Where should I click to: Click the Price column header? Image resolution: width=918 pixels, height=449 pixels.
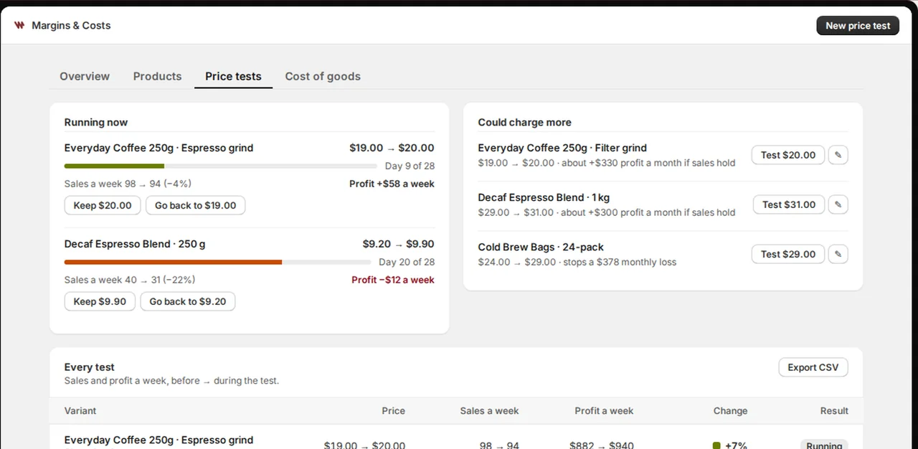pos(393,411)
